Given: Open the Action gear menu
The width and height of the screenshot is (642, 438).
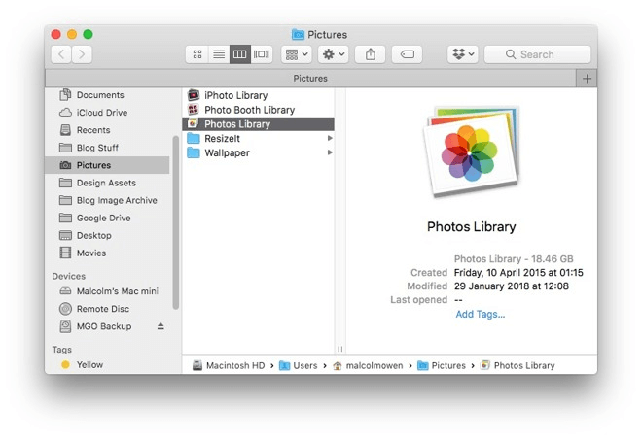Looking at the screenshot, I should [334, 54].
